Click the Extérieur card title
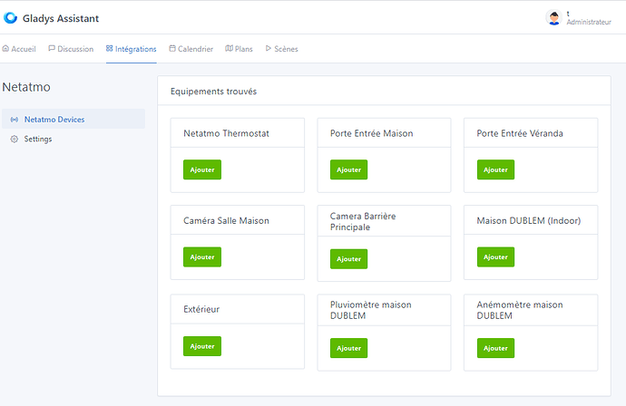 pos(201,309)
